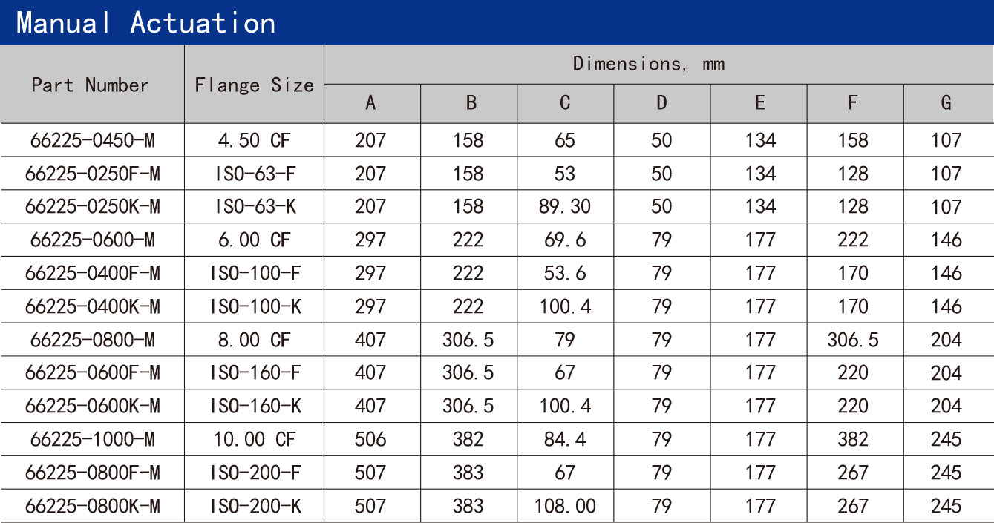The height and width of the screenshot is (523, 994).
Task: Click the ISO-160-K flange size cell
Action: pyautogui.click(x=255, y=406)
